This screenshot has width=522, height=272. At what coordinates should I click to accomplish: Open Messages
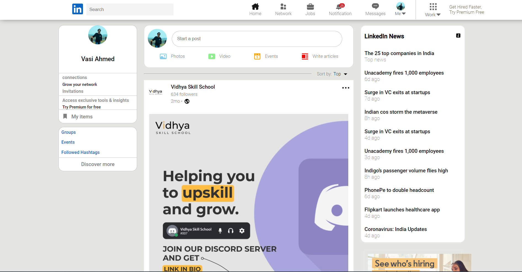point(375,9)
